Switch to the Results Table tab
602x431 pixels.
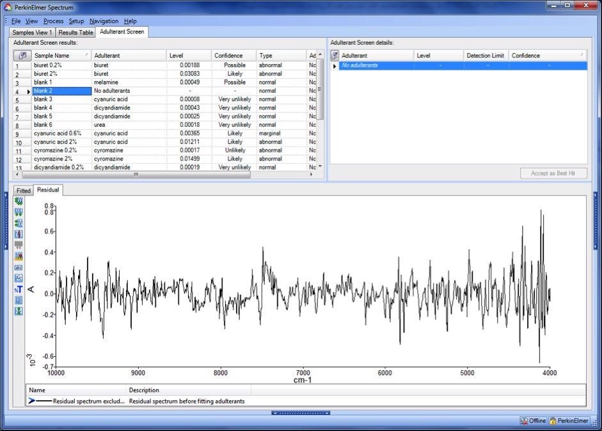(x=75, y=33)
